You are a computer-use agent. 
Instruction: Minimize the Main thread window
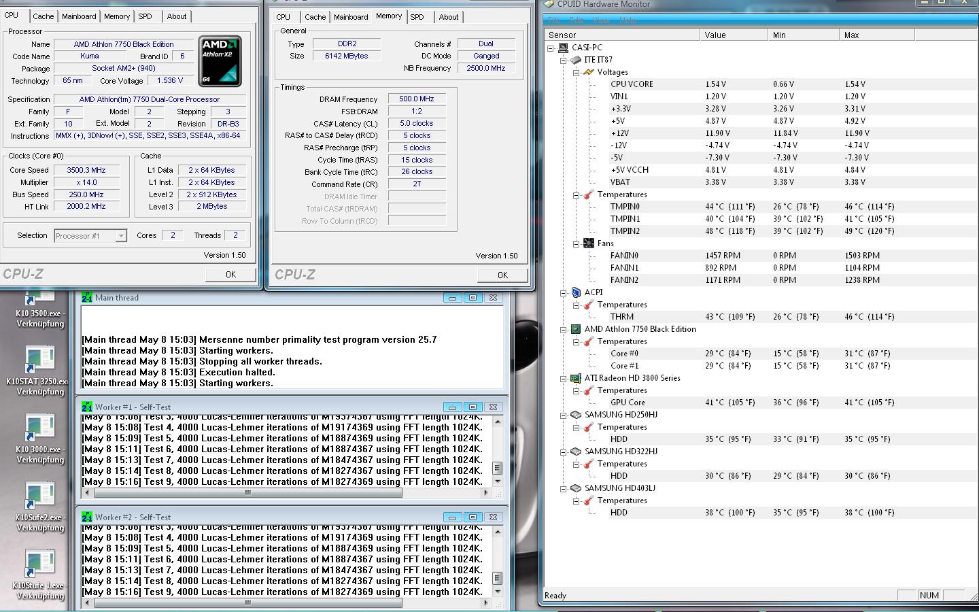pos(452,297)
